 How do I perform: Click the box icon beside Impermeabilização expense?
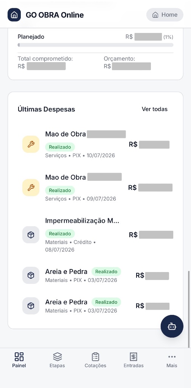point(31,235)
